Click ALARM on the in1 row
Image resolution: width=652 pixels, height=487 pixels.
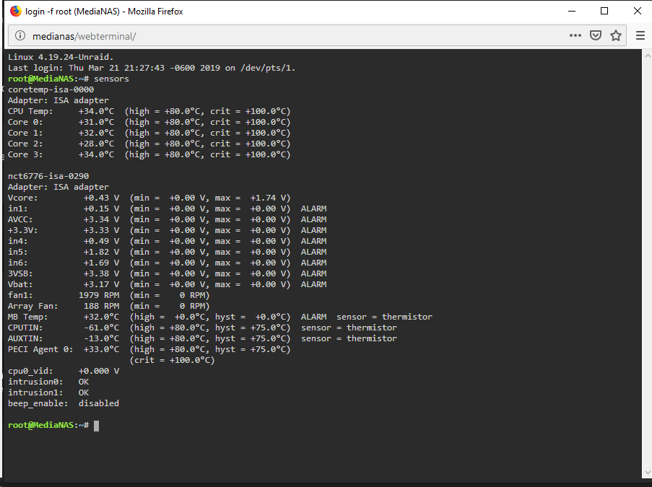(x=313, y=209)
